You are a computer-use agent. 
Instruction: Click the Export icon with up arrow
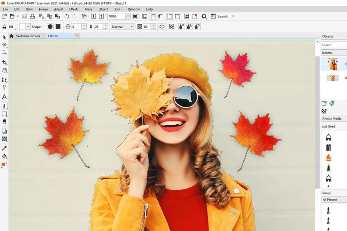(x=101, y=16)
